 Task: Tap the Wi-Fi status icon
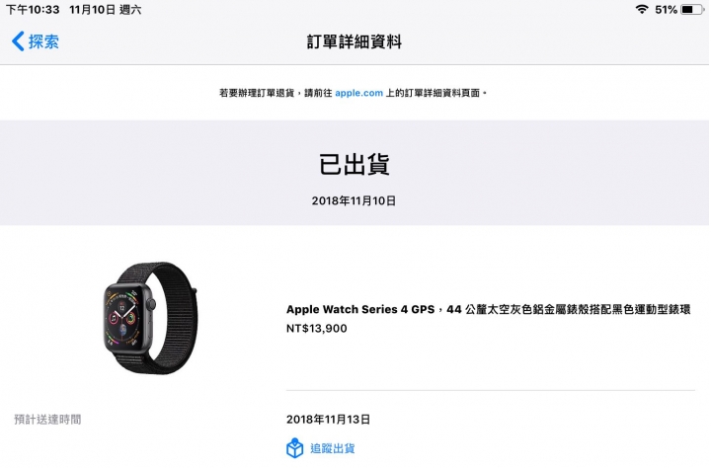pos(642,9)
